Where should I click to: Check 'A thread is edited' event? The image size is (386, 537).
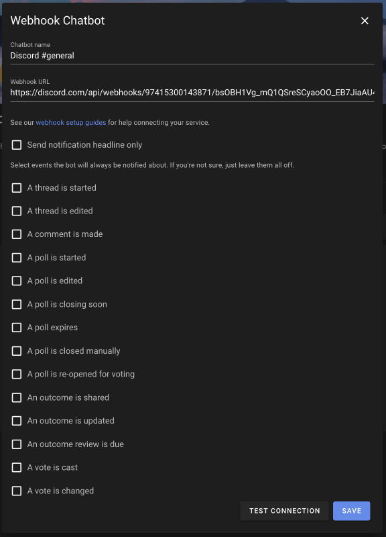[x=16, y=211]
